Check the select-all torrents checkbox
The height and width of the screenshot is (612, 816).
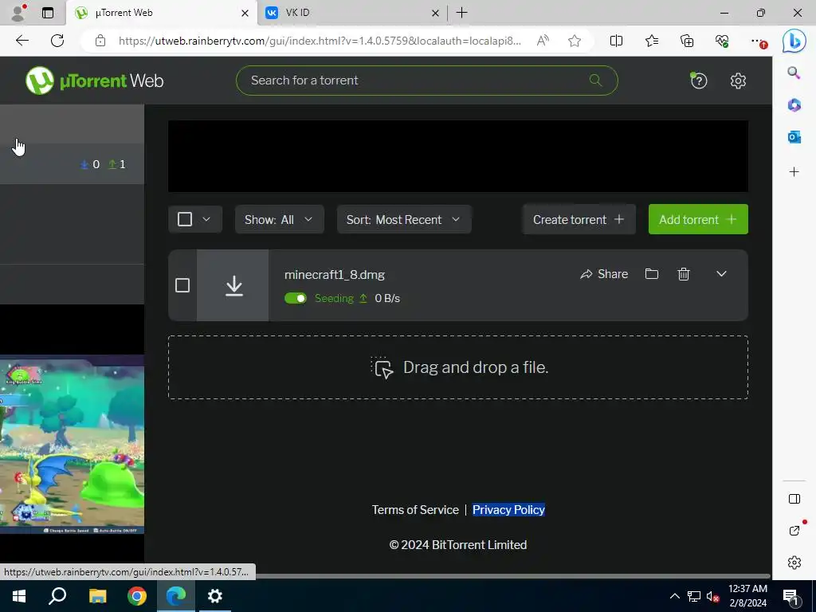[185, 219]
